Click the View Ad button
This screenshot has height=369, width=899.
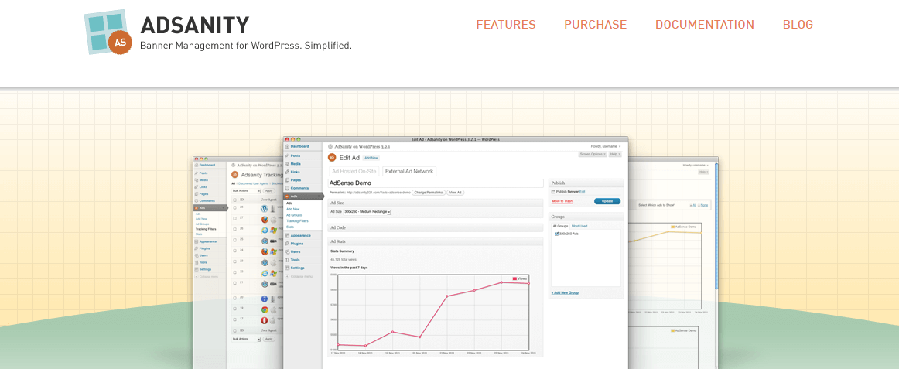[455, 193]
